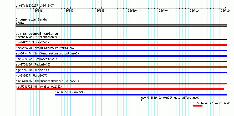Open the esv2758686 (Redon2006) label

[33, 64]
